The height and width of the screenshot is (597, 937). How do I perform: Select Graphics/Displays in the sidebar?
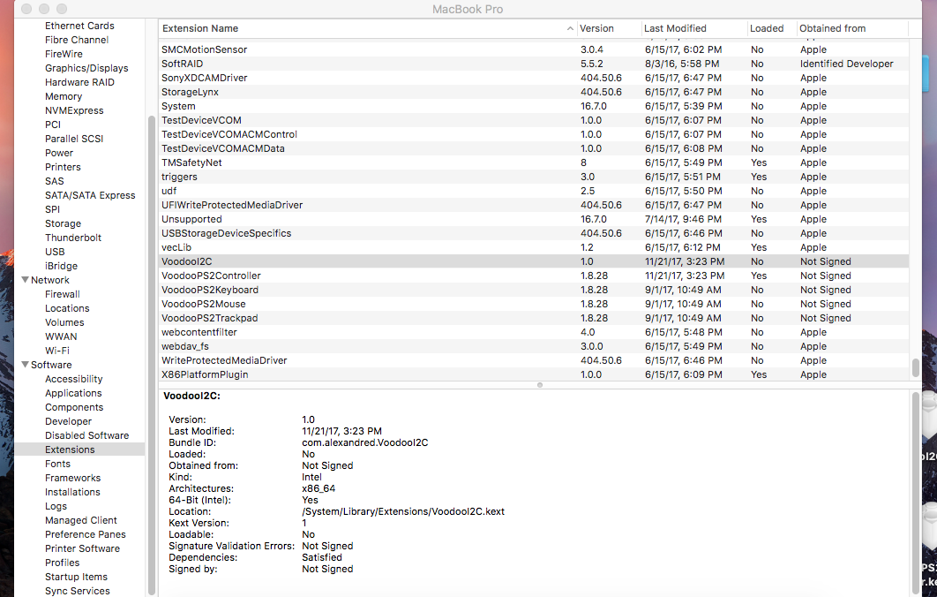[86, 68]
